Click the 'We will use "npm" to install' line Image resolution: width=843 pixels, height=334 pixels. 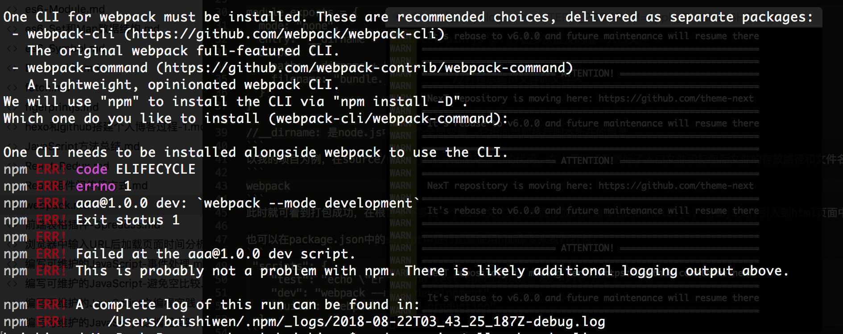tap(236, 102)
